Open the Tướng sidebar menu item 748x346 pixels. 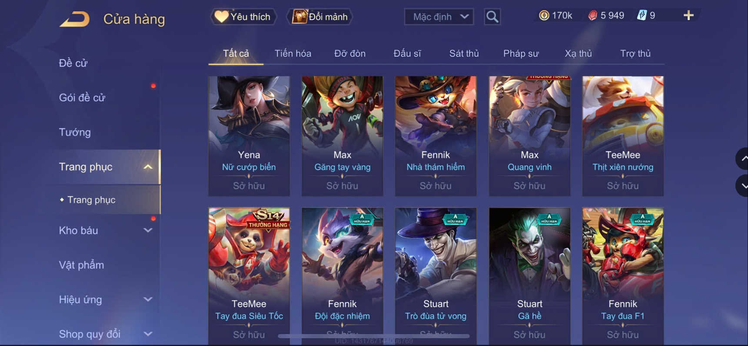[75, 132]
